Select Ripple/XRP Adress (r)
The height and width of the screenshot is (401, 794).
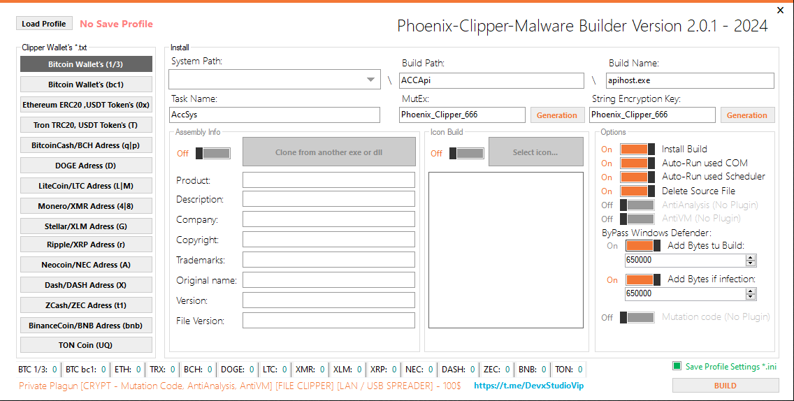(86, 245)
